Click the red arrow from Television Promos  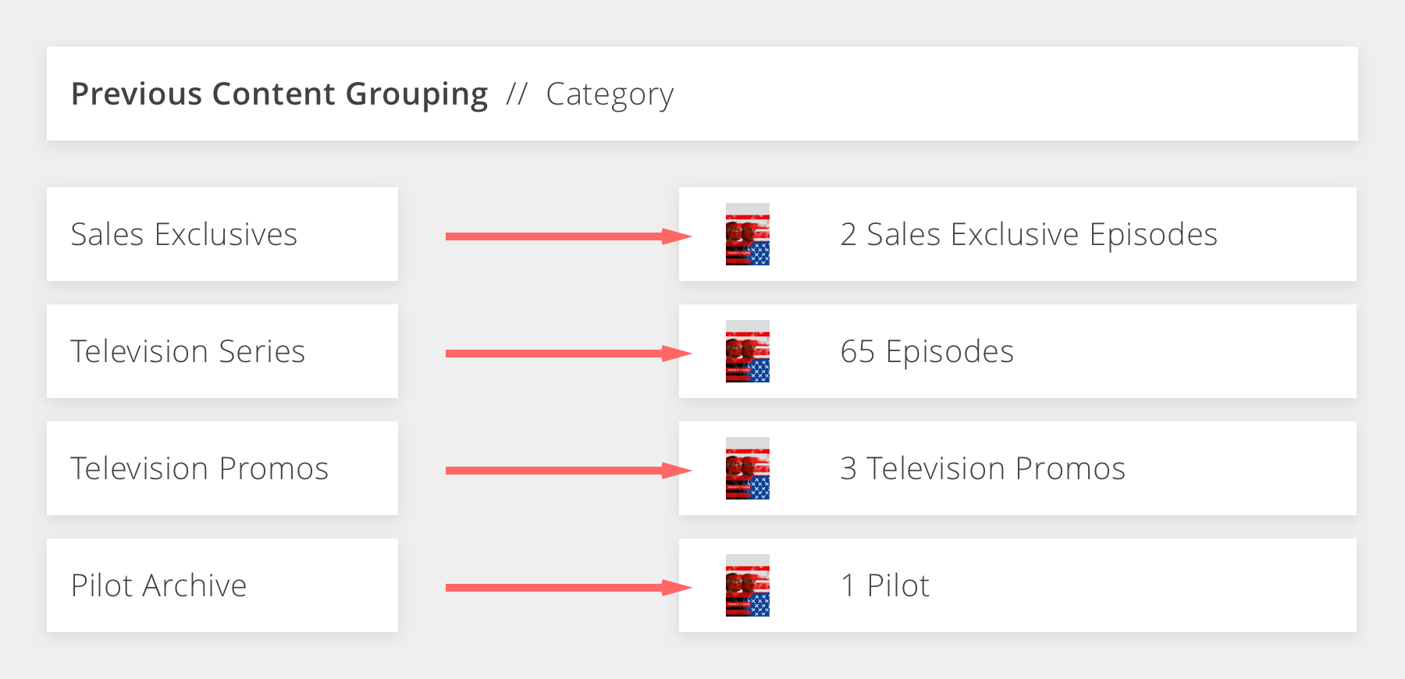567,470
